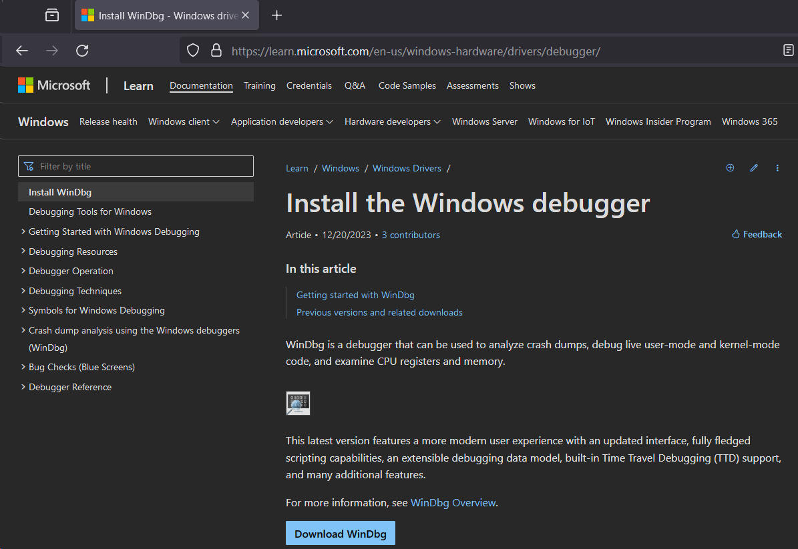Image resolution: width=798 pixels, height=549 pixels.
Task: Click the Windows Drivers breadcrumb
Action: point(407,168)
